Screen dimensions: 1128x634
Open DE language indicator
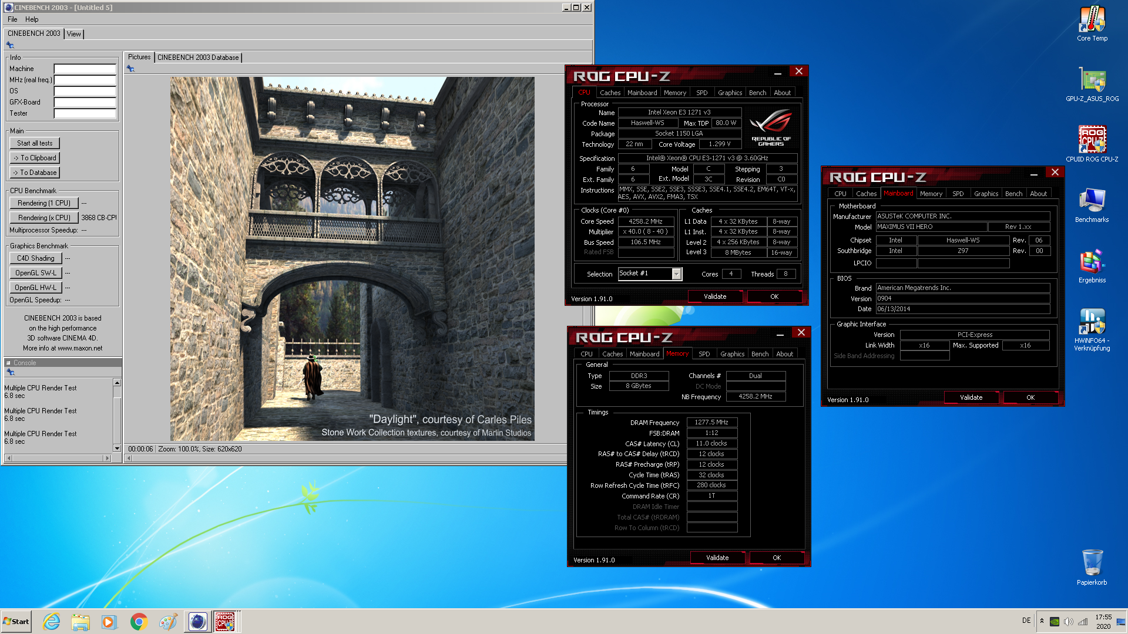[1026, 620]
